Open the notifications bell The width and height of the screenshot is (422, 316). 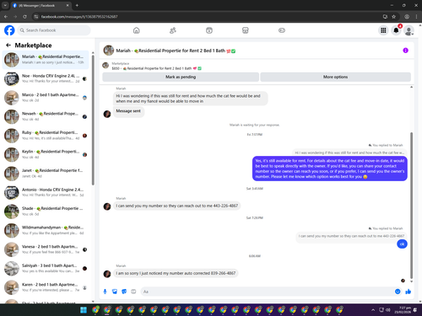396,30
